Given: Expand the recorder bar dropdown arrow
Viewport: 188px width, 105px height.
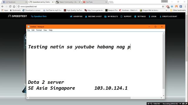Looking at the screenshot, I should pyautogui.click(x=180, y=104).
